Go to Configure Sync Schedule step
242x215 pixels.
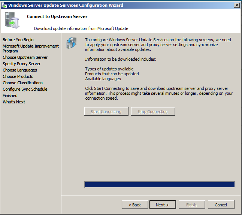pos(25,89)
